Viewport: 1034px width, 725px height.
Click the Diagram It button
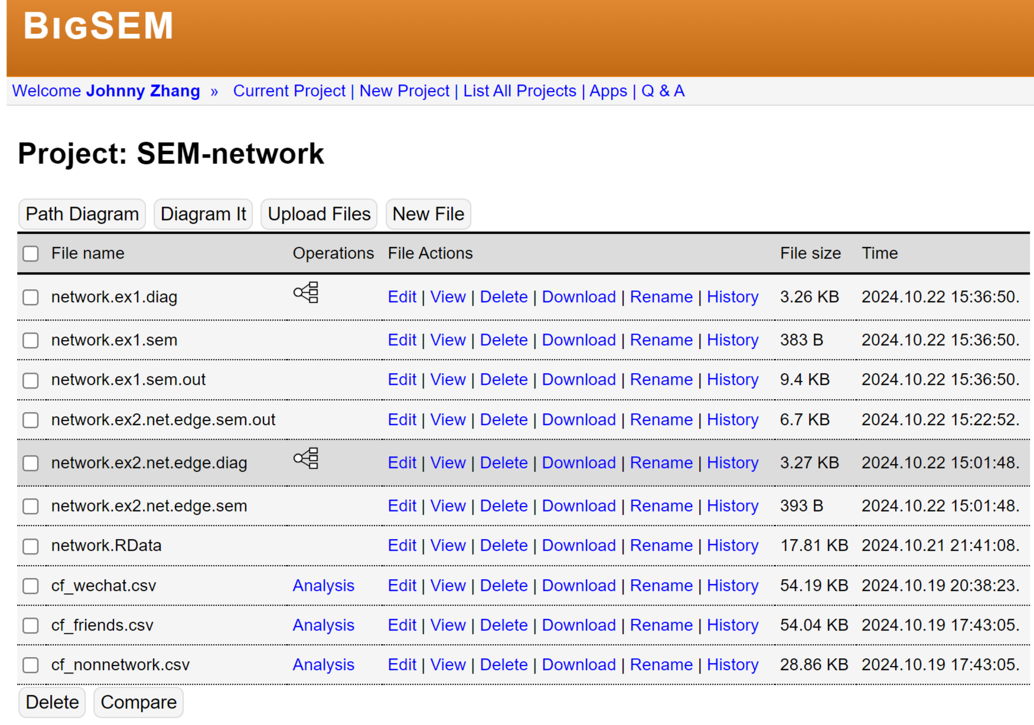(203, 214)
